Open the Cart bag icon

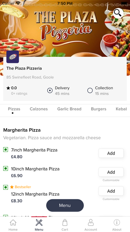click(x=65, y=222)
